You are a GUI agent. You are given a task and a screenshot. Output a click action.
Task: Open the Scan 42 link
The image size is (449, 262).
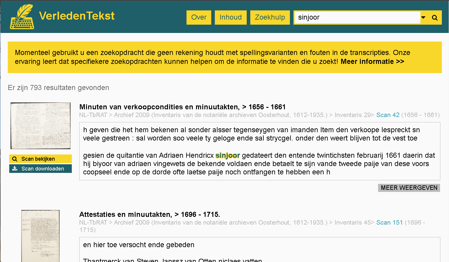pos(388,115)
